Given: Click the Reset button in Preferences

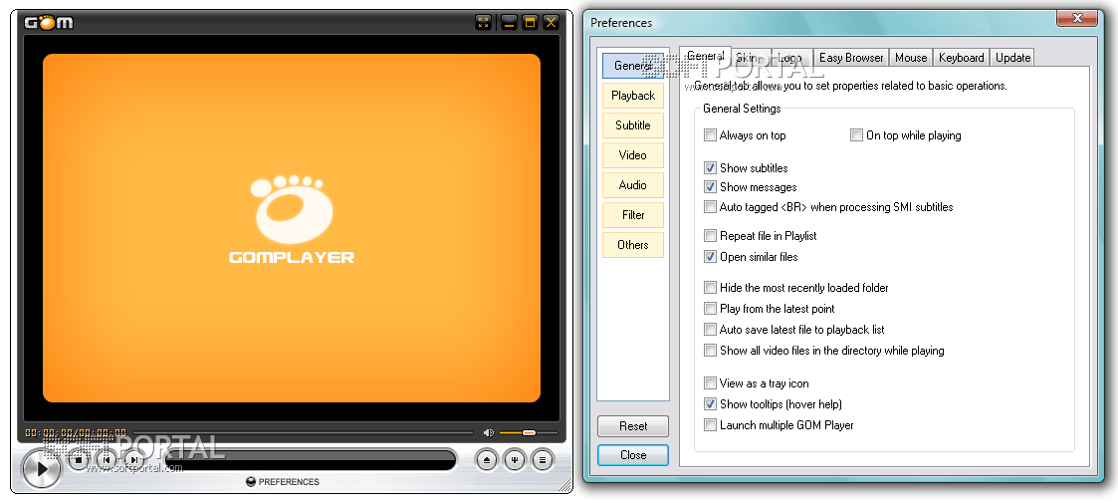Looking at the screenshot, I should pos(633,426).
